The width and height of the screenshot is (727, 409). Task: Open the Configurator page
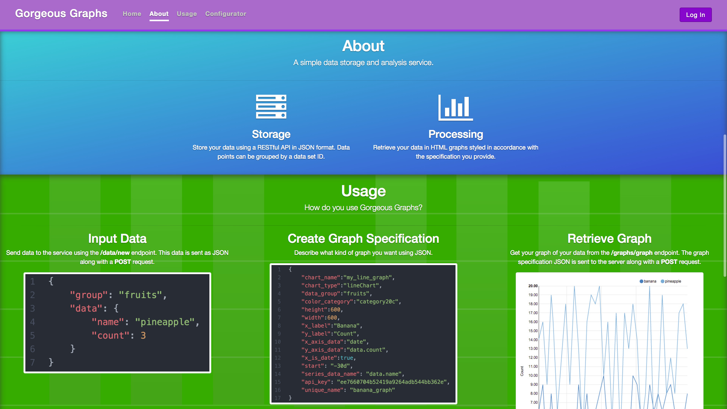pos(226,14)
